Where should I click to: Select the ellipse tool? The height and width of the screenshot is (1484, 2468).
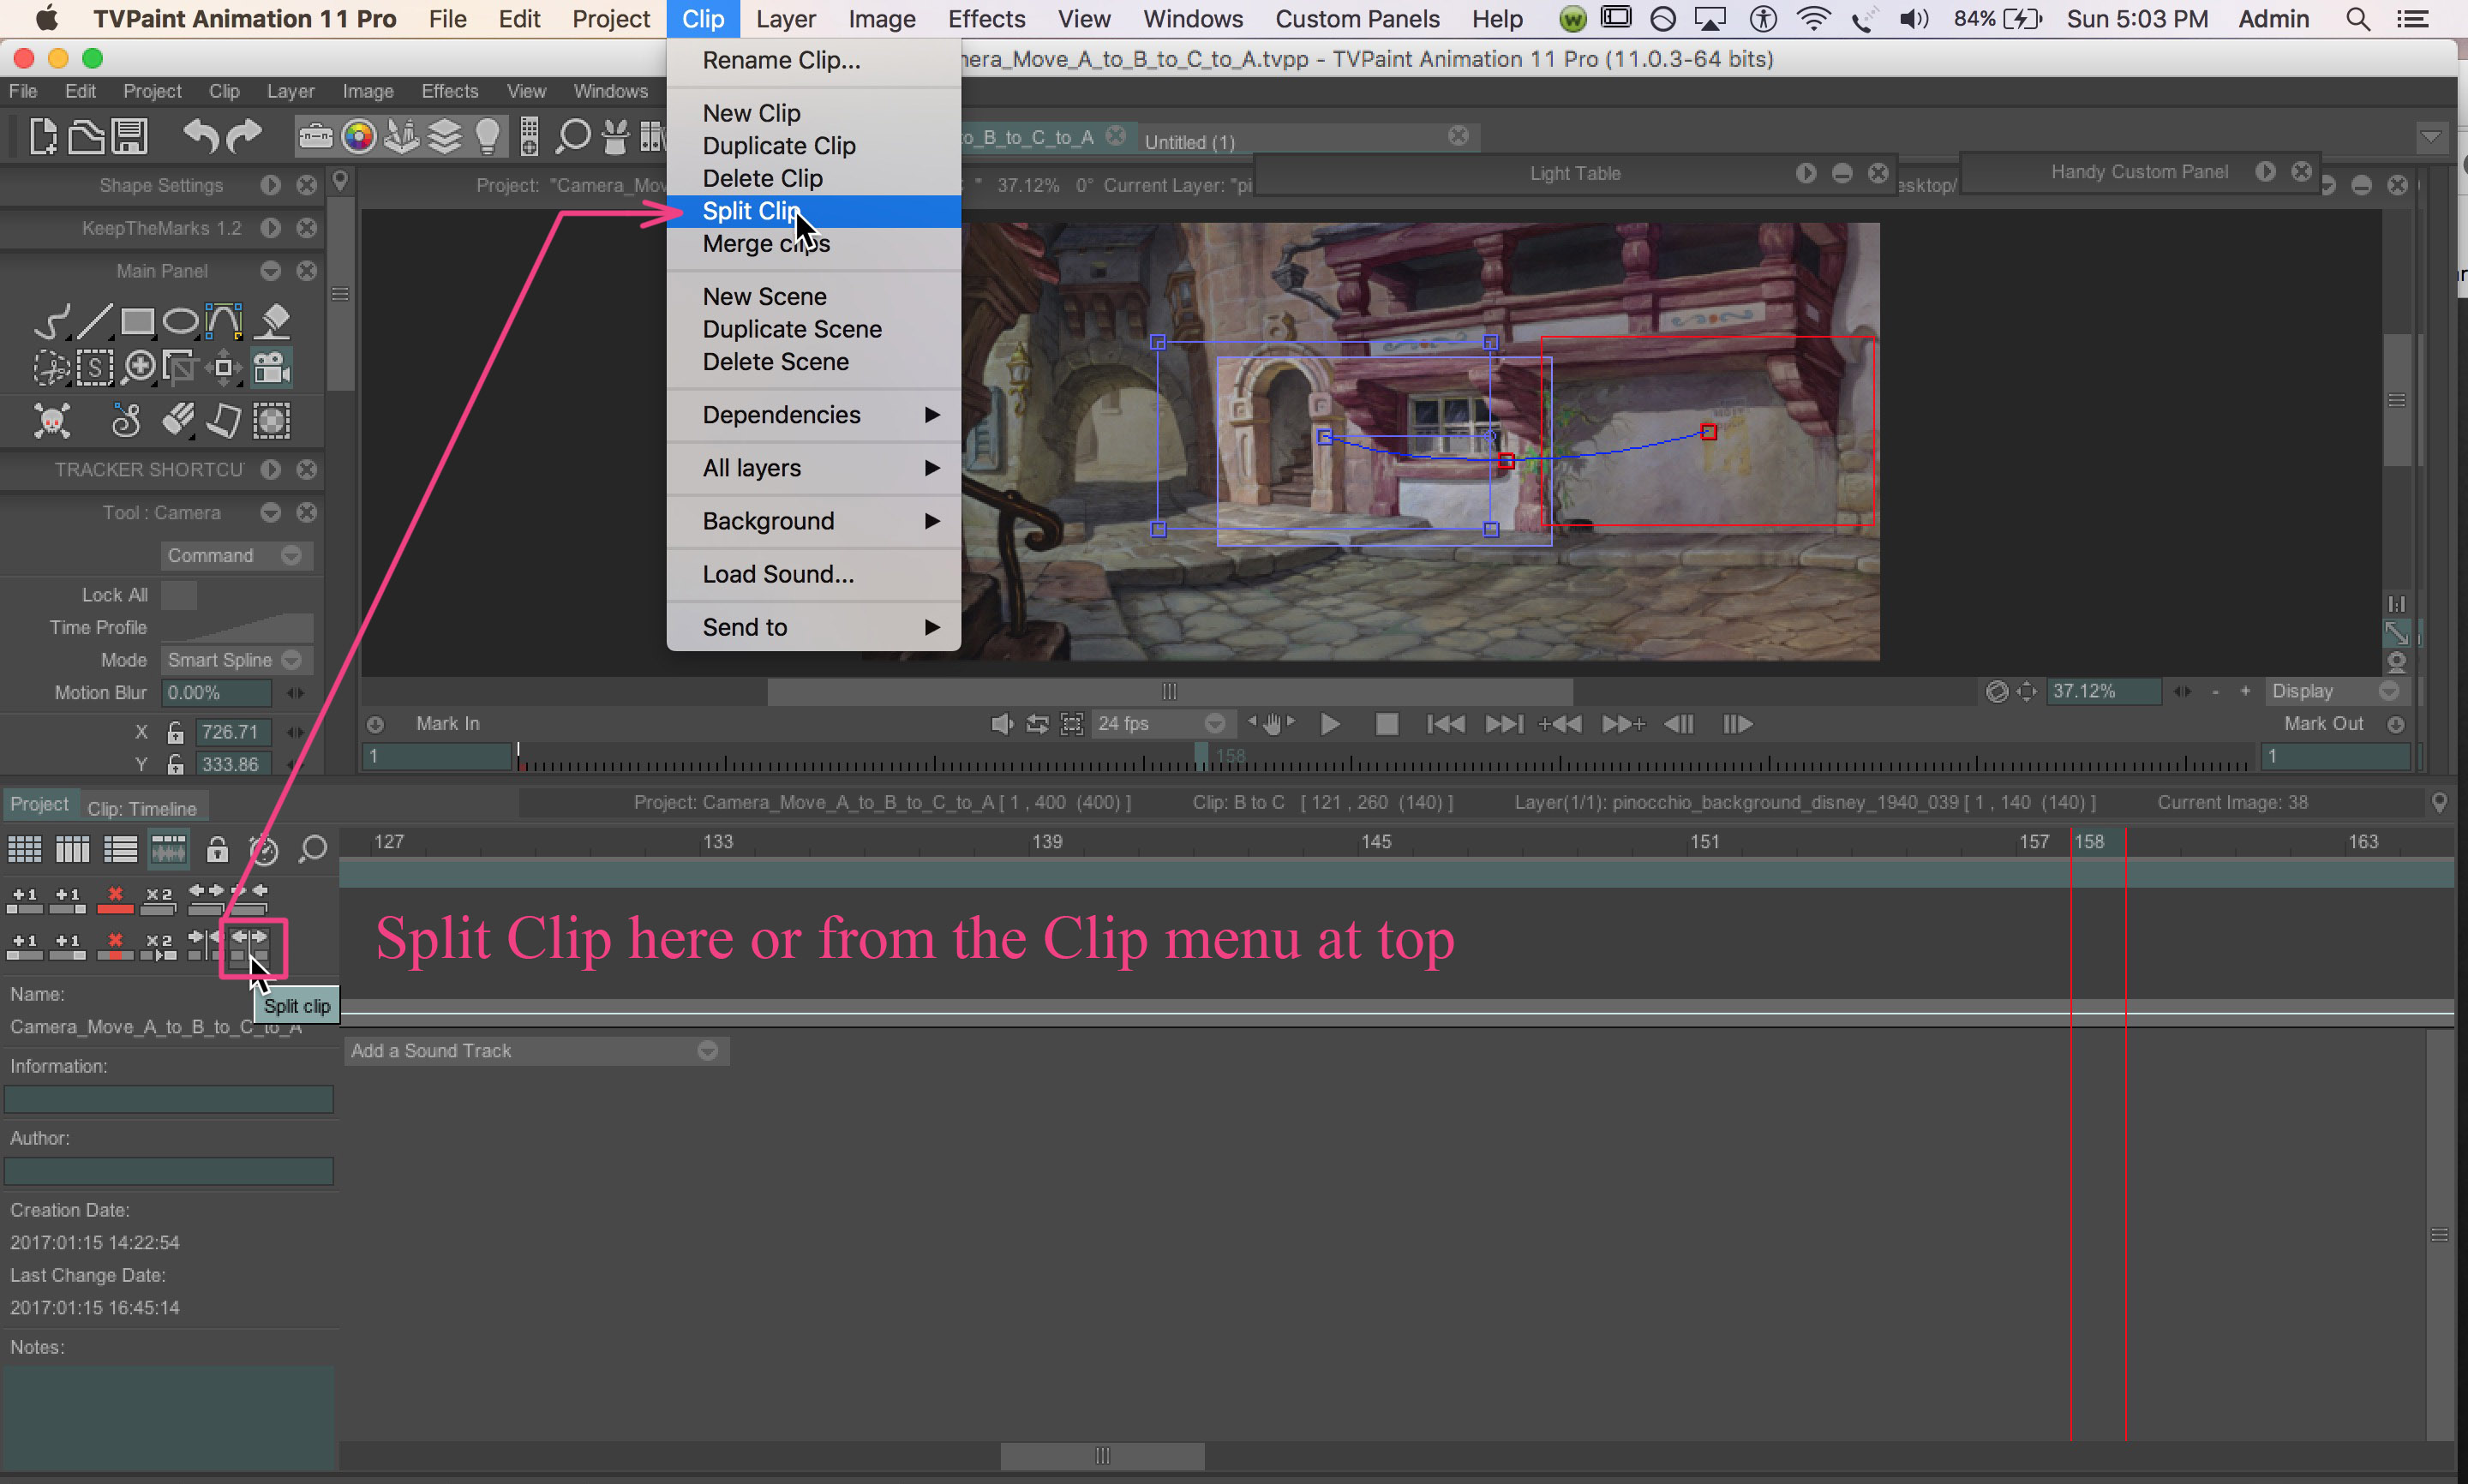coord(181,321)
